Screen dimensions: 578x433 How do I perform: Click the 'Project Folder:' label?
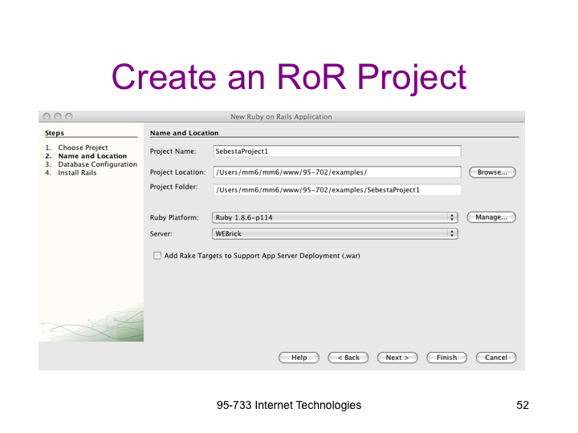click(x=173, y=187)
